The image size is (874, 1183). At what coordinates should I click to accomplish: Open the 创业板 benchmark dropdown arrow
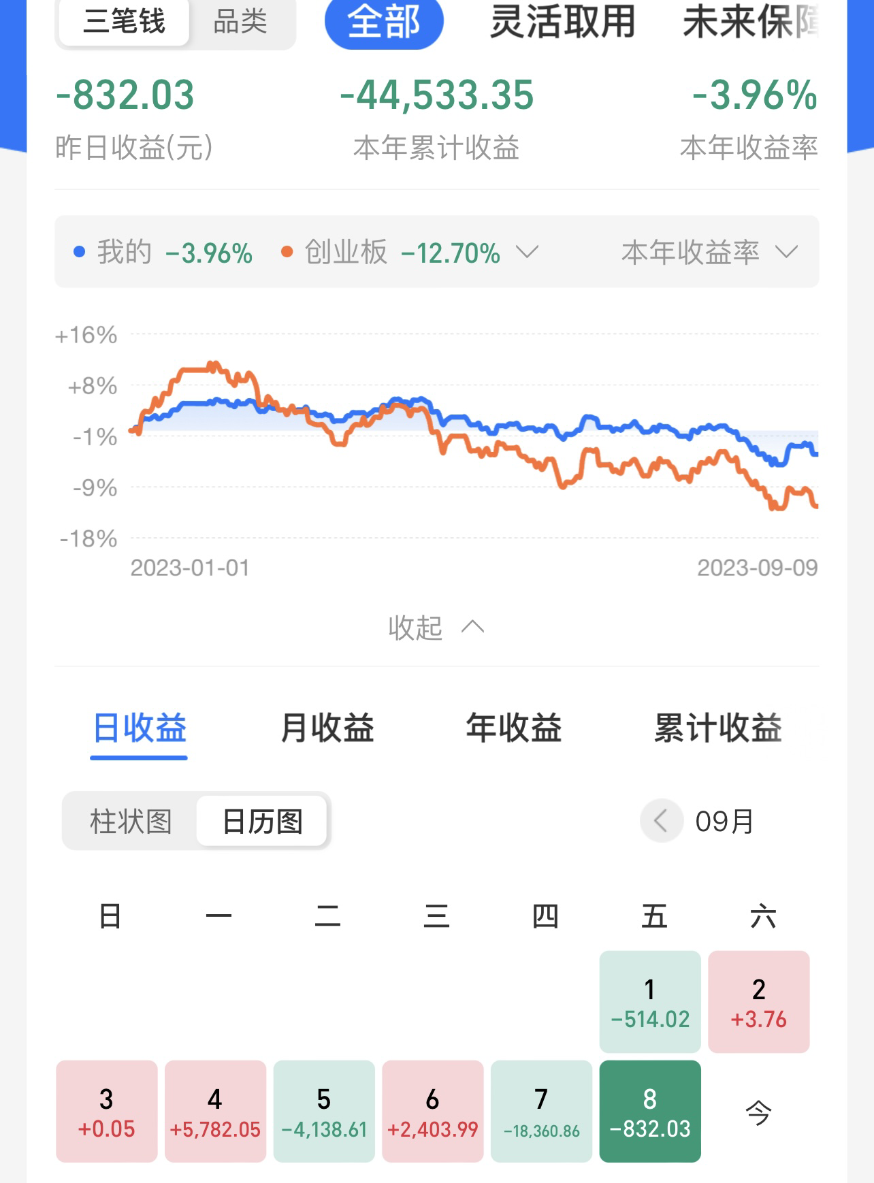click(x=527, y=252)
